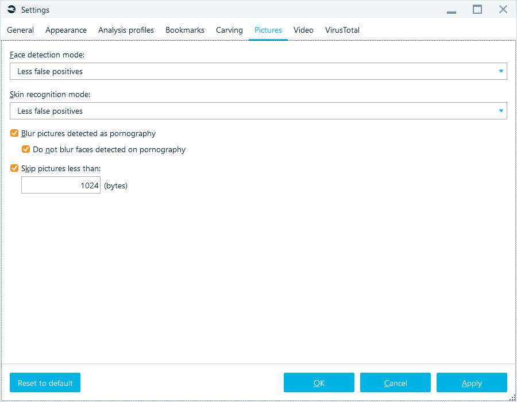Screen dimensions: 517x402
Task: Click the Skin recognition mode label
Action: (x=50, y=94)
